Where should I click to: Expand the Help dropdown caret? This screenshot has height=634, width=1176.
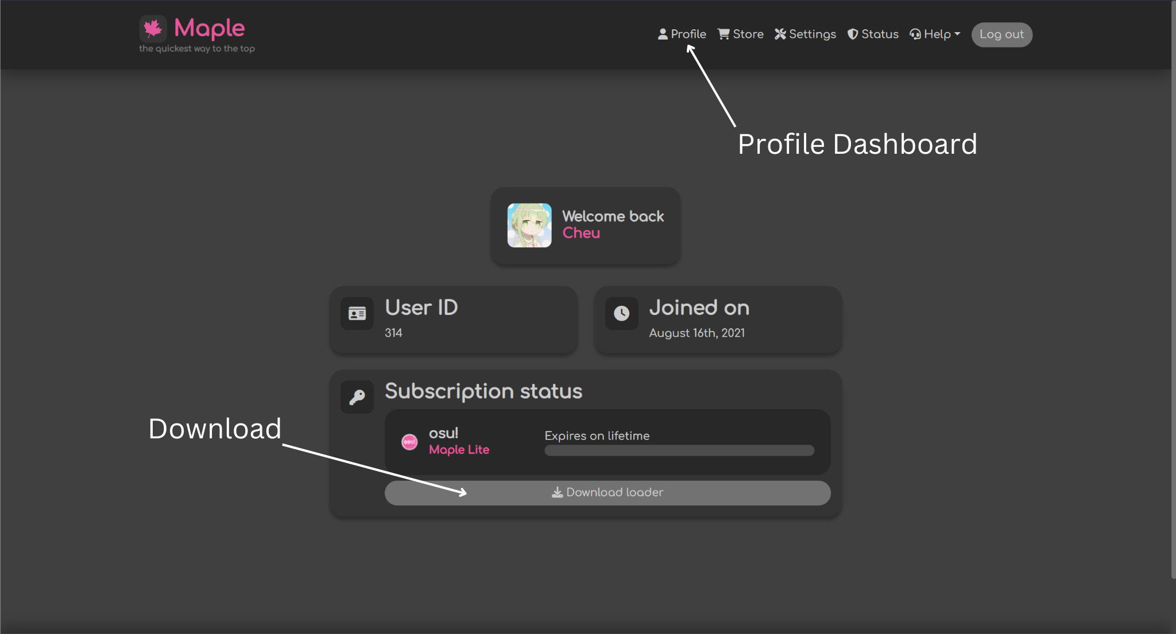(957, 34)
